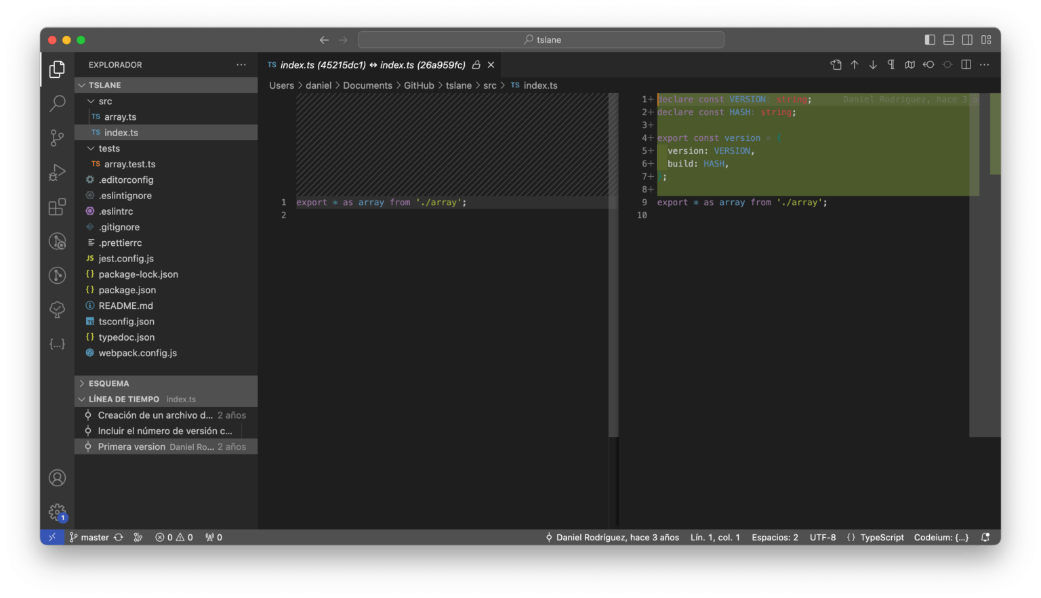Viewport: 1041px width, 598px height.
Task: Open array.ts in the explorer
Action: (166, 116)
